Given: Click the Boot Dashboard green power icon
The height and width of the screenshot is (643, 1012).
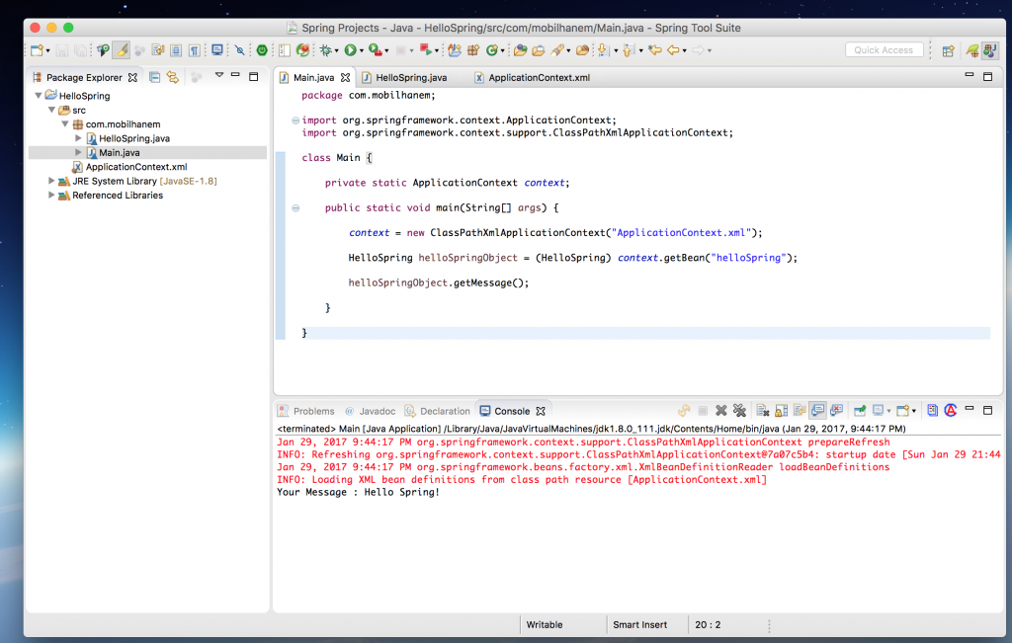Looking at the screenshot, I should click(x=262, y=50).
